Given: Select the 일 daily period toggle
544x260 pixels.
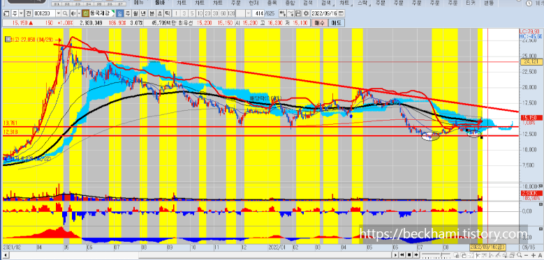Looking at the screenshot, I should pos(119,13).
